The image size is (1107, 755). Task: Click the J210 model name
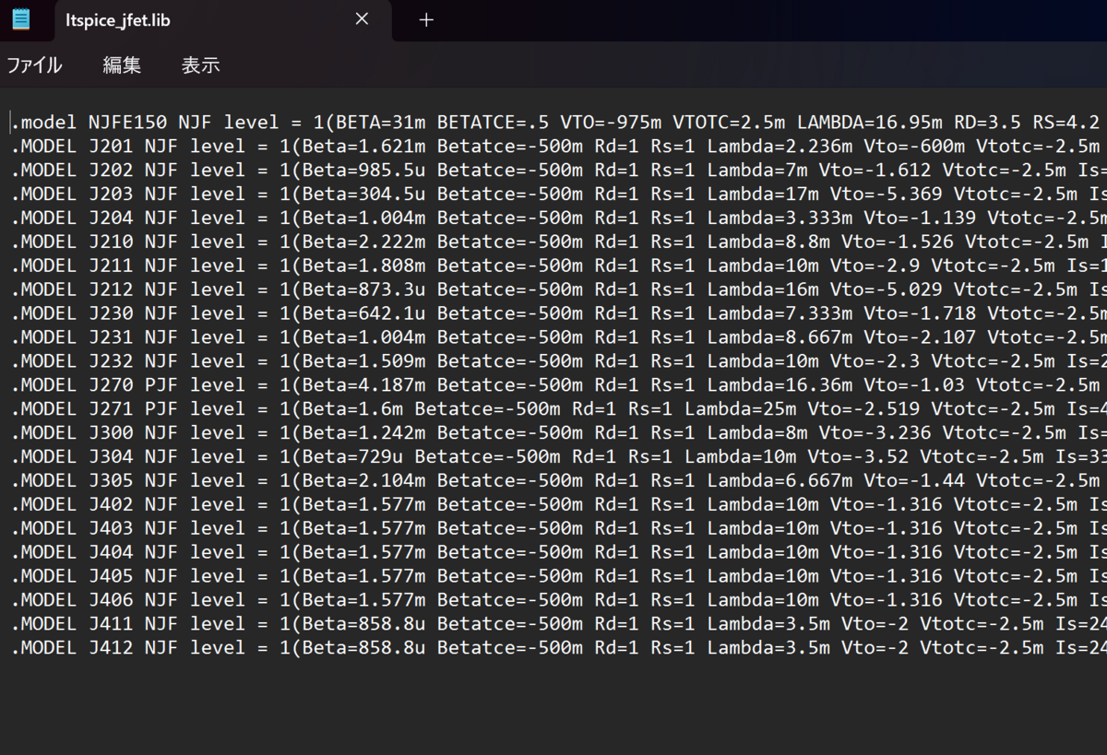click(111, 242)
